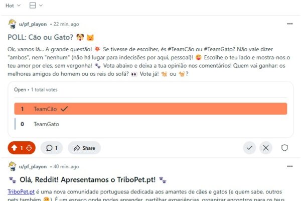This screenshot has height=201, width=301.
Task: Remove the poll post with X icon
Action: coord(266,148)
